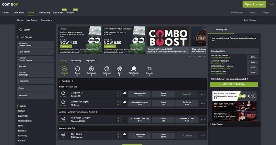Select All Sports Today's Events

coord(36,45)
